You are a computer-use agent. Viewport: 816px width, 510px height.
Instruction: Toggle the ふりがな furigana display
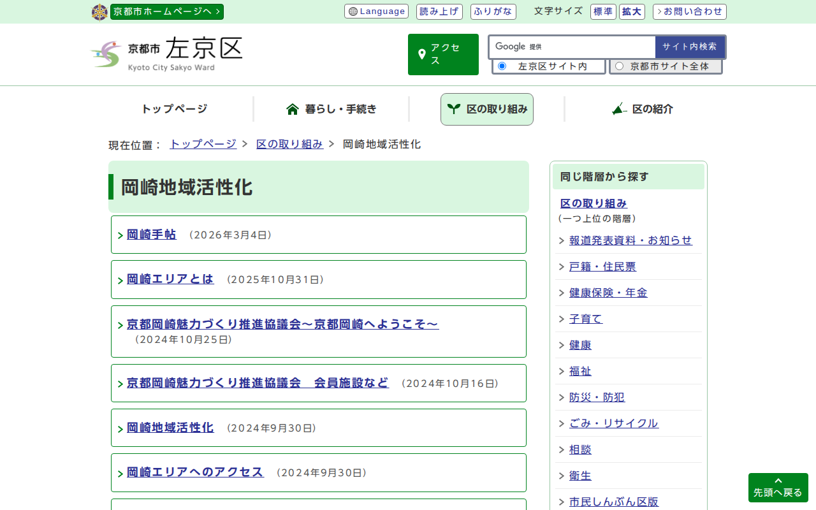click(x=493, y=11)
